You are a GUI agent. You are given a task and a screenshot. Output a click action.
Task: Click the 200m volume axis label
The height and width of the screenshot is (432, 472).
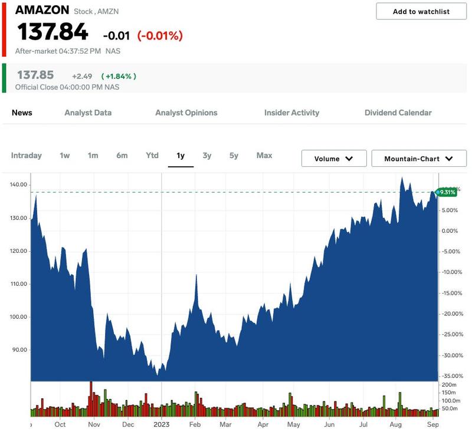(x=449, y=385)
